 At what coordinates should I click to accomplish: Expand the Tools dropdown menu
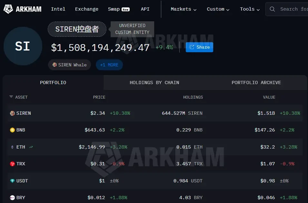[x=250, y=9]
